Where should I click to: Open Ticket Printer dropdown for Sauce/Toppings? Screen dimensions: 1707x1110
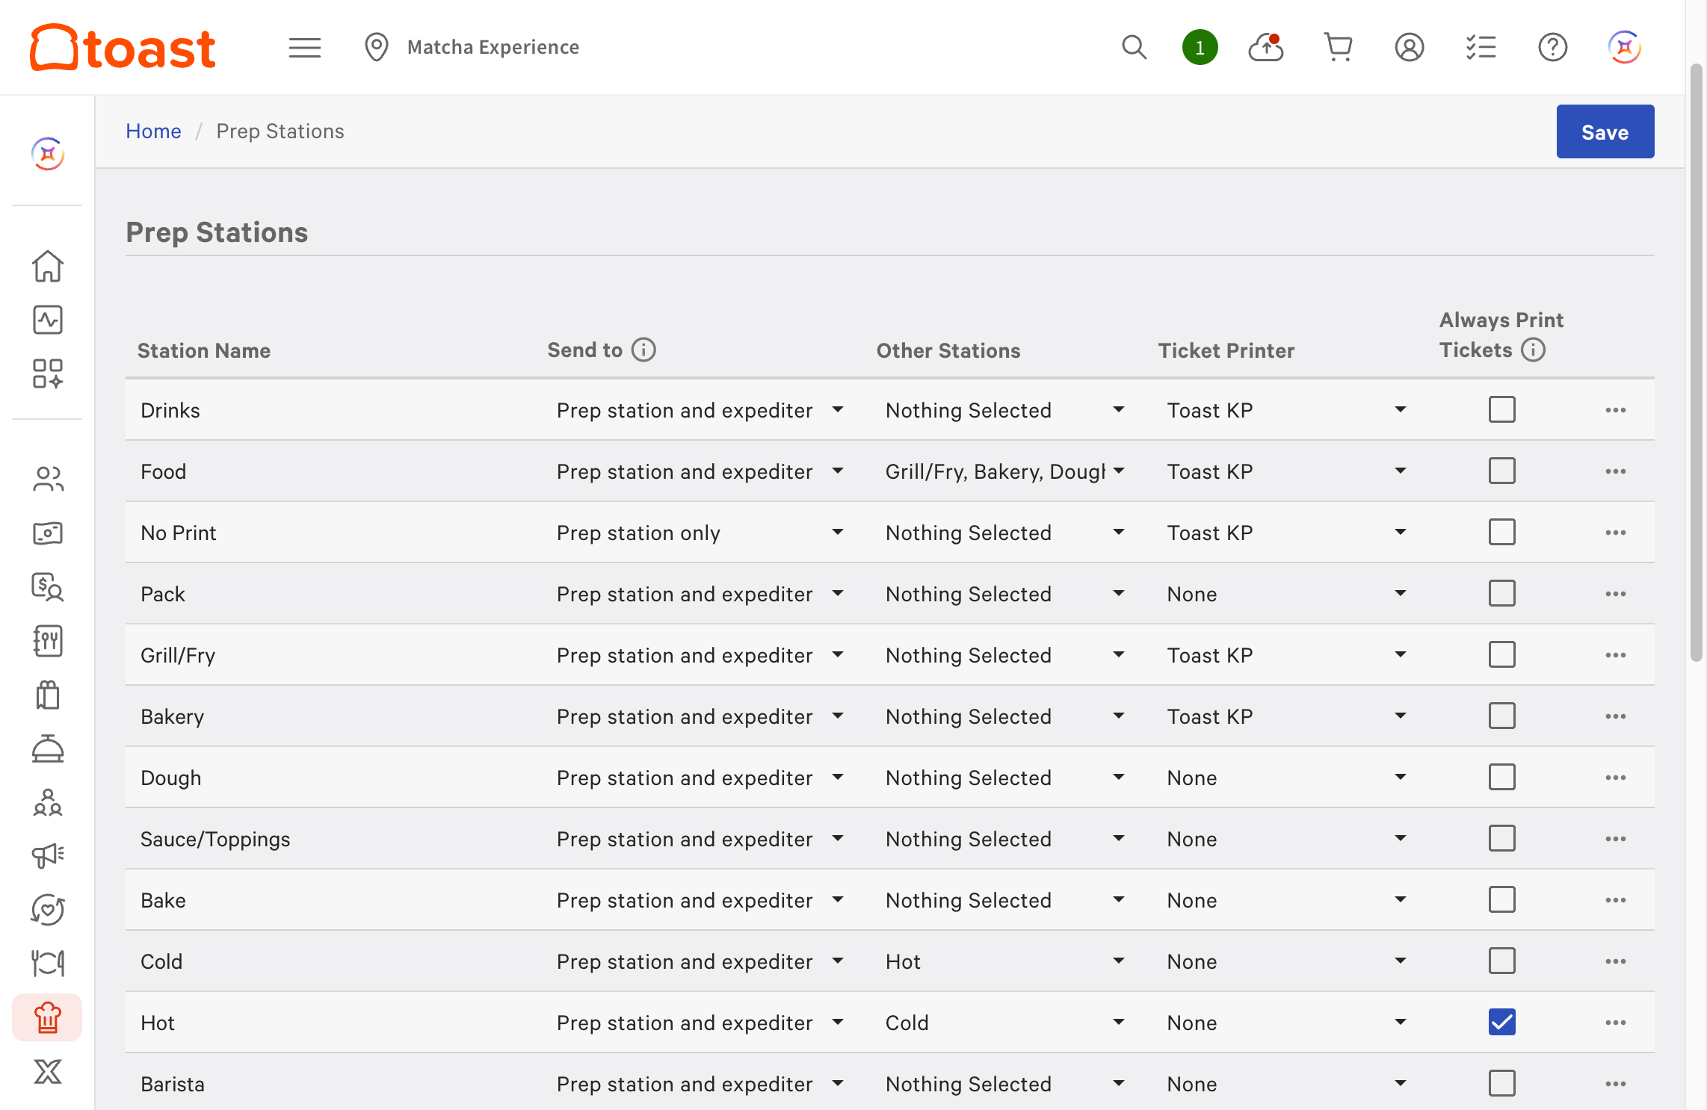1287,839
